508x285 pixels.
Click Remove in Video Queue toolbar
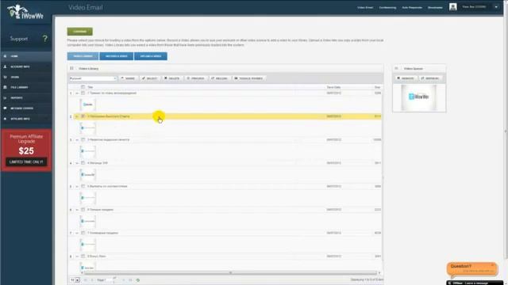(406, 78)
